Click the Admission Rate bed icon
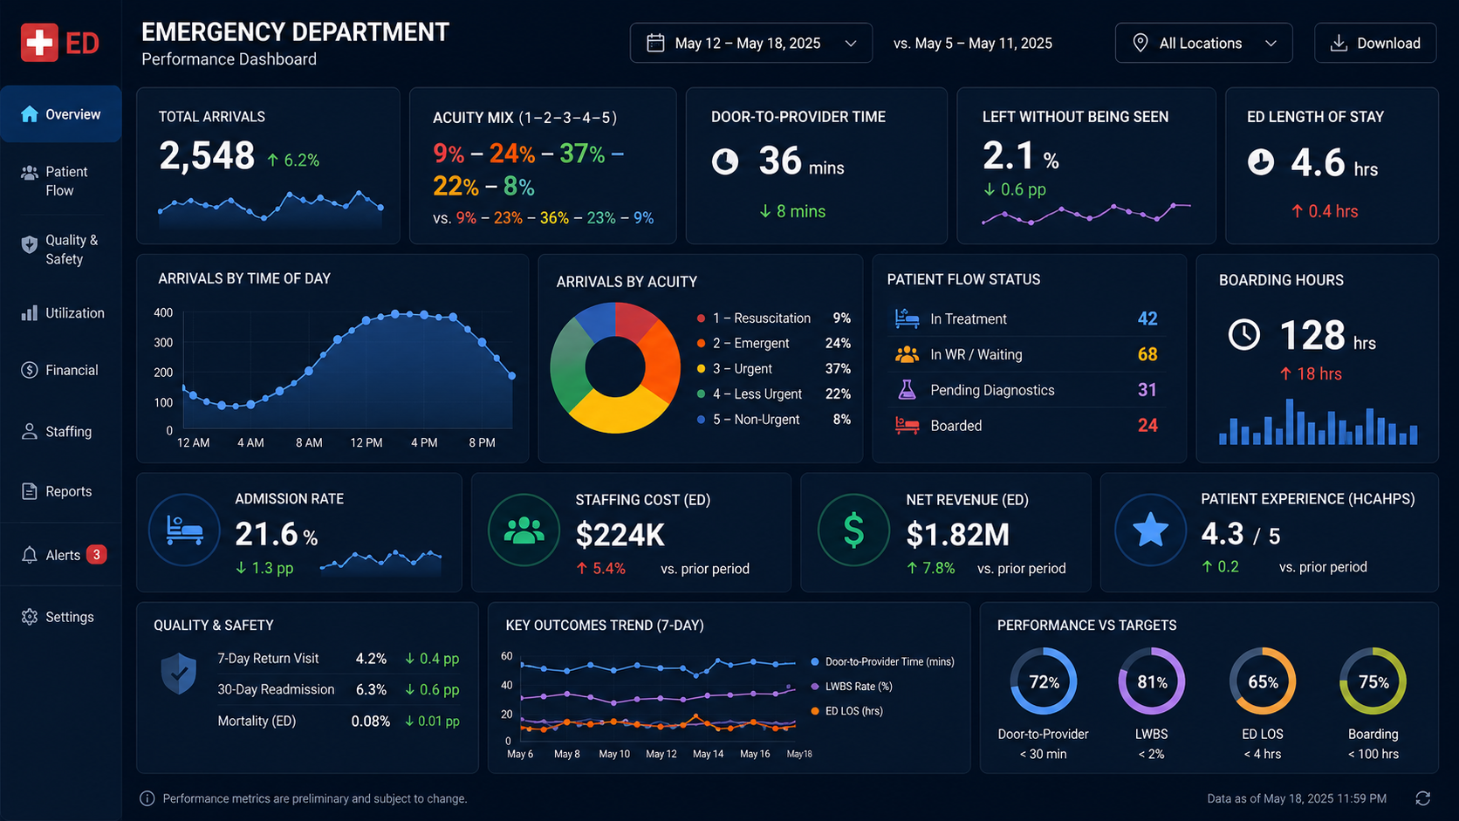This screenshot has width=1459, height=821. pos(184,530)
